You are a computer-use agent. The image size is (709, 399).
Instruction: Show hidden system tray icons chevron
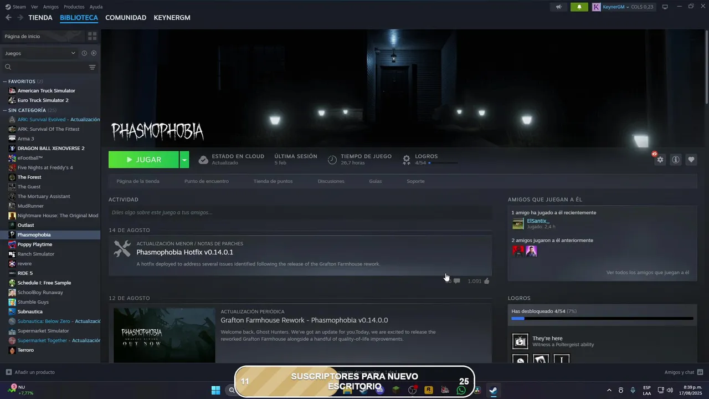(609, 390)
